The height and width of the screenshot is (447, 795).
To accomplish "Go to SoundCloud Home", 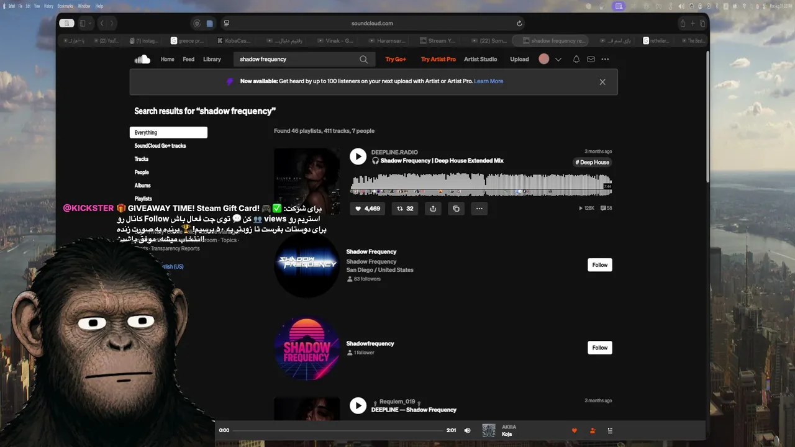I will (168, 60).
